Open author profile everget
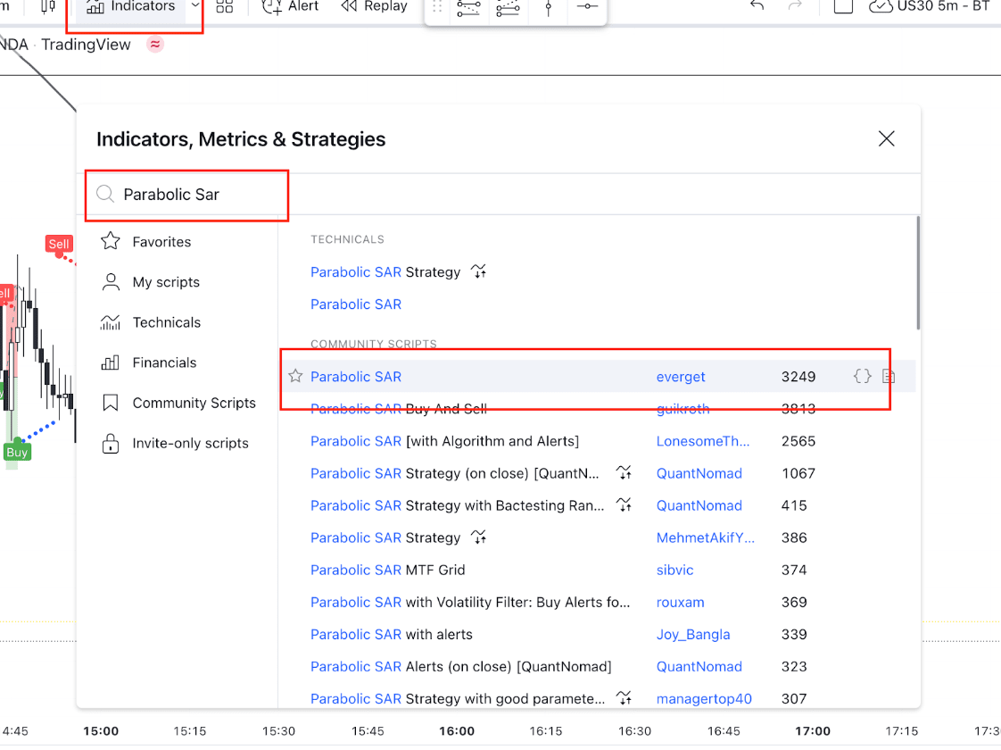Screen dimensions: 1001x750 pos(681,377)
